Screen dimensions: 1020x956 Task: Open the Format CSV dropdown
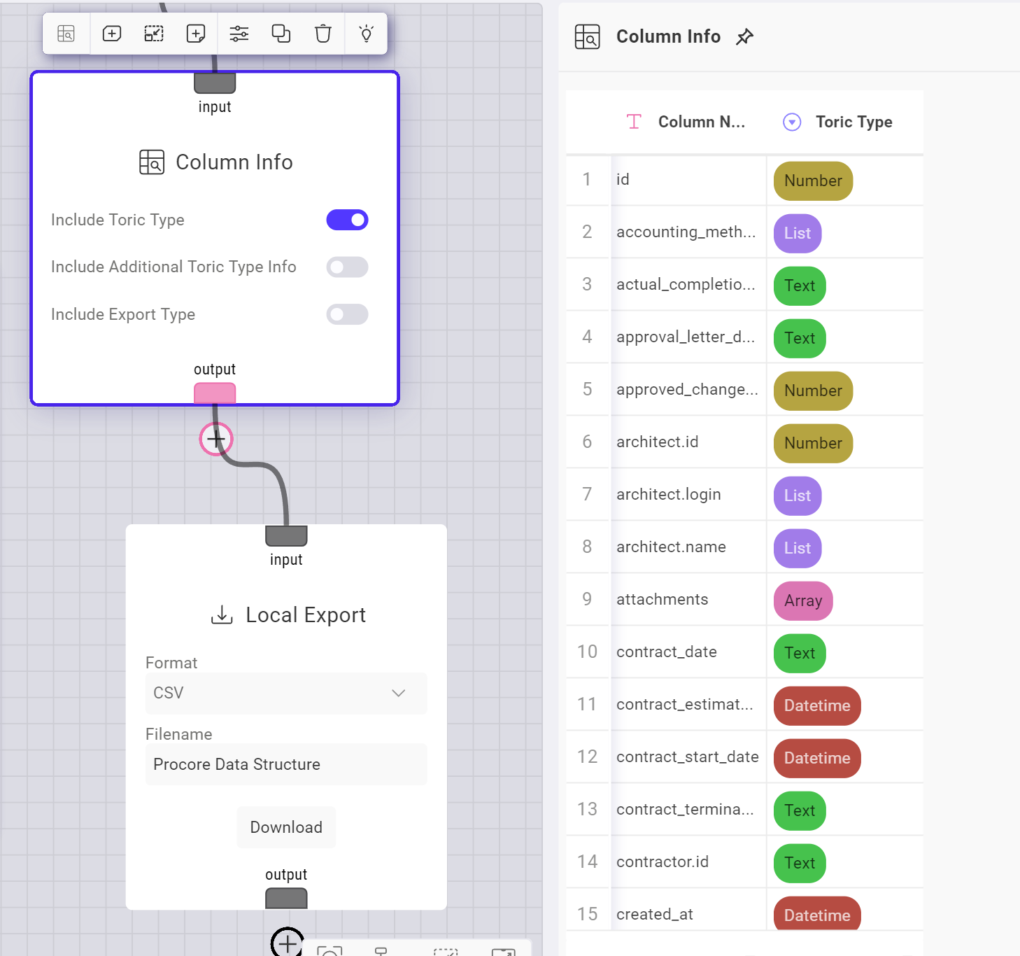coord(286,694)
